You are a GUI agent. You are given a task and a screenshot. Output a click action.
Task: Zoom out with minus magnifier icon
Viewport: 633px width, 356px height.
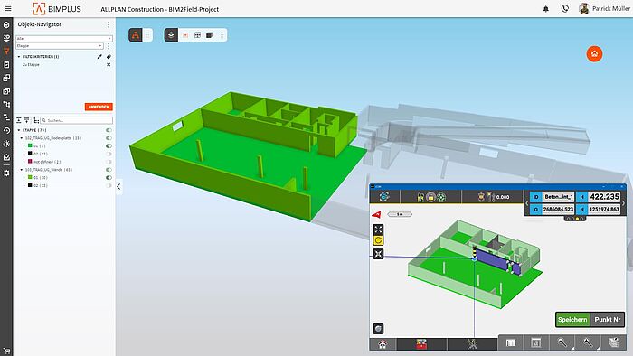(562, 342)
